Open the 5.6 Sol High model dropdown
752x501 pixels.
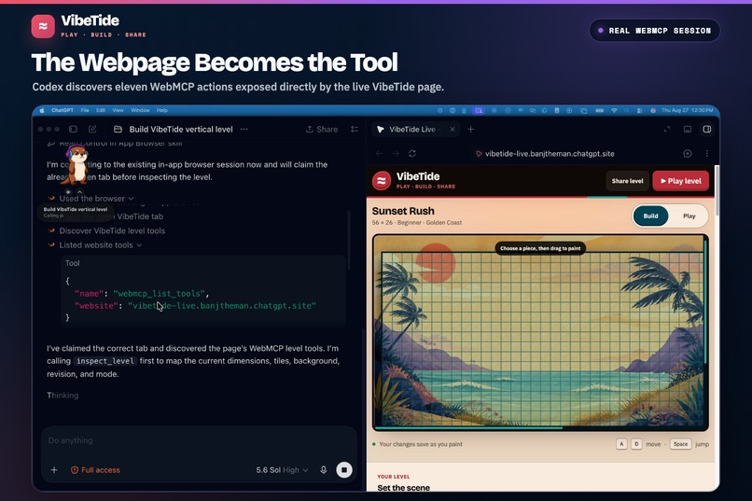click(282, 470)
